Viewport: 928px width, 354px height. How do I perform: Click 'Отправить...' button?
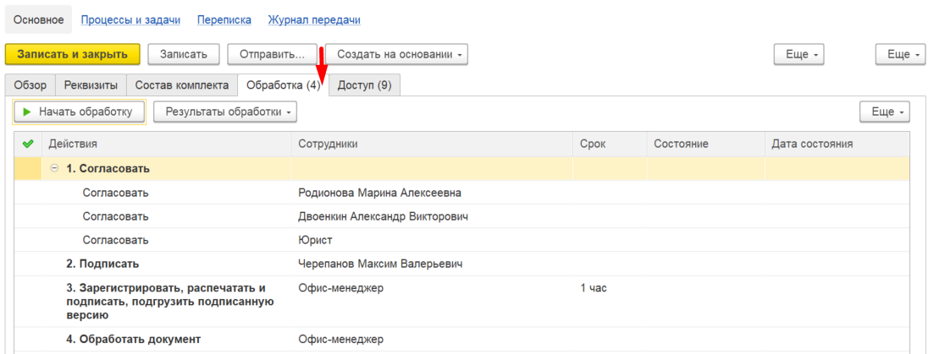pos(273,54)
